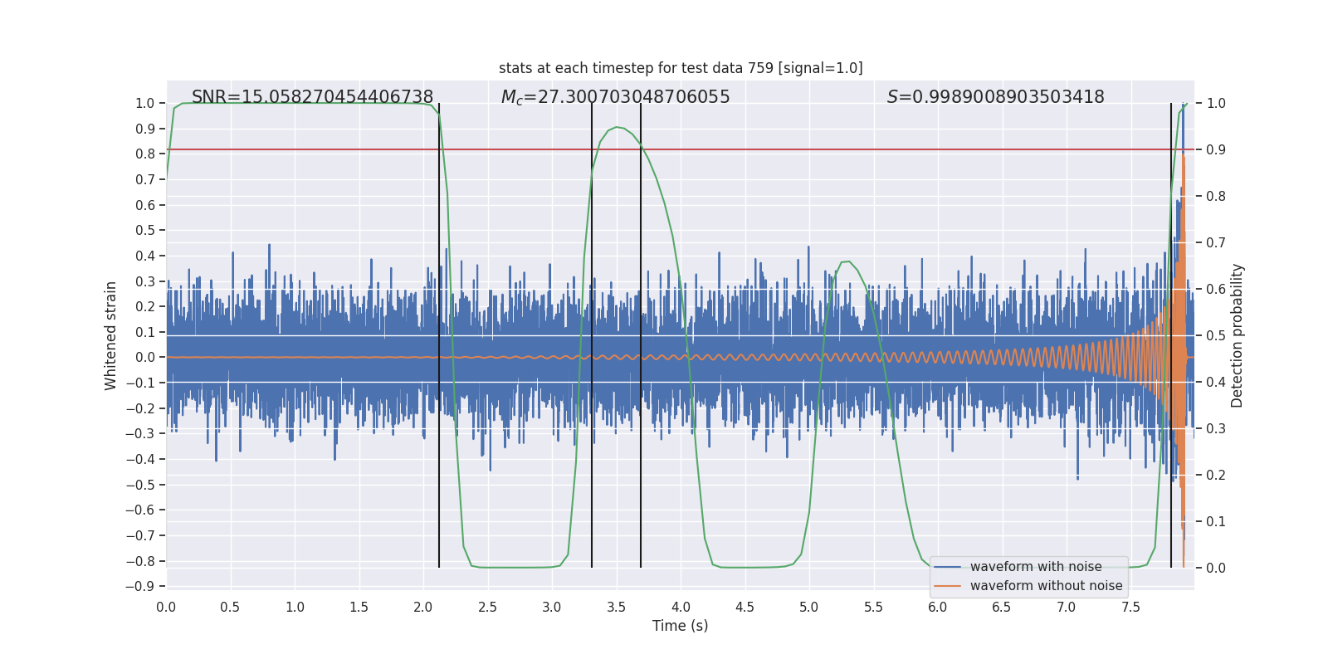Viewport: 1328px width, 664px height.
Task: Click the 4.0 tick on time axis
Action: coord(681,607)
